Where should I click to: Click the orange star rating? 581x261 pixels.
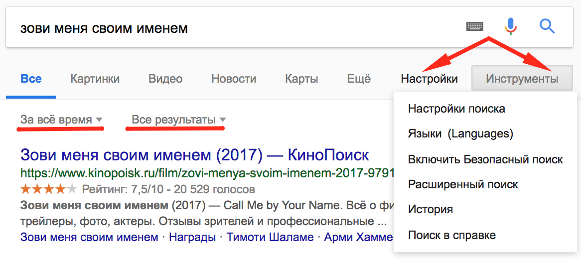click(48, 190)
